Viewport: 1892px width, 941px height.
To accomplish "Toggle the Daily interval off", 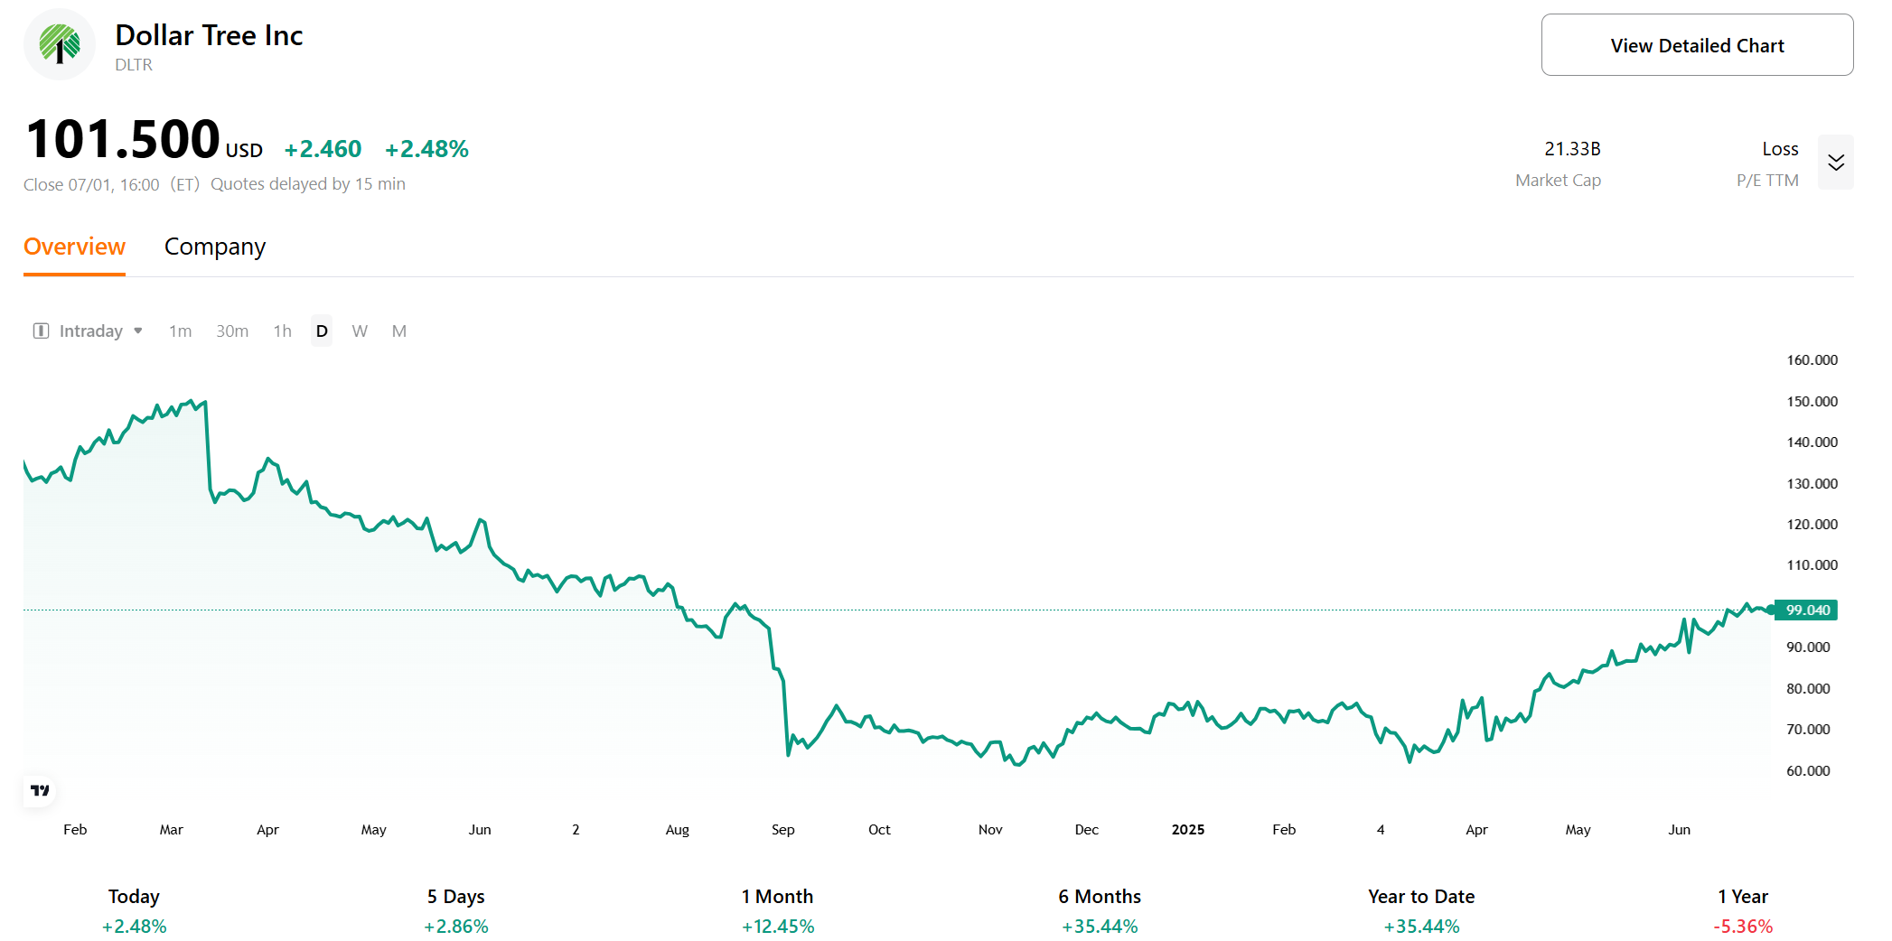I will [x=321, y=331].
